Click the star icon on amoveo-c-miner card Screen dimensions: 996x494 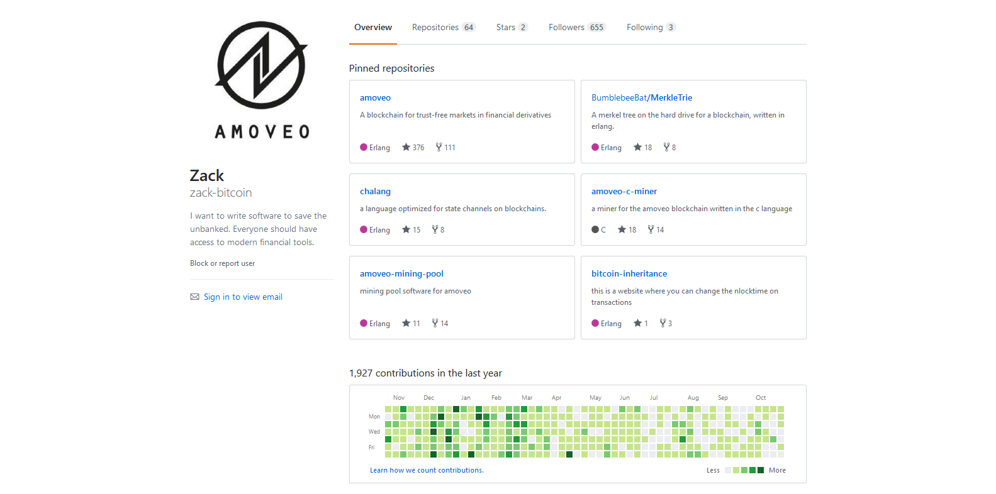click(622, 229)
